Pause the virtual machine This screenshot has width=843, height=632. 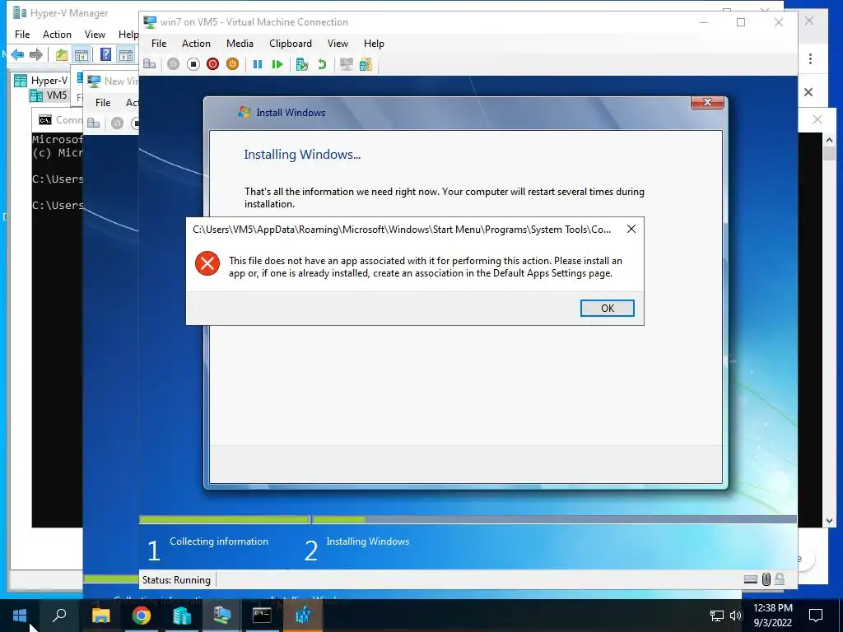pyautogui.click(x=258, y=64)
